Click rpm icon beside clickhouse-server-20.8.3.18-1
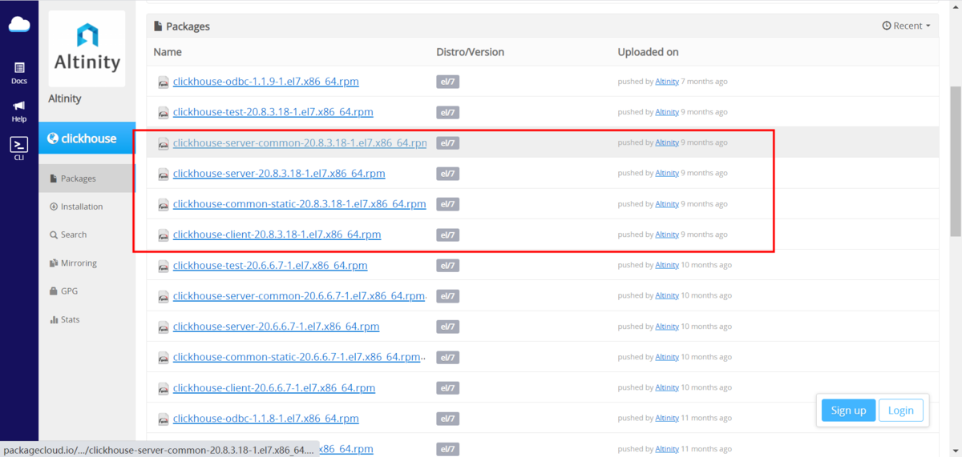 [164, 174]
